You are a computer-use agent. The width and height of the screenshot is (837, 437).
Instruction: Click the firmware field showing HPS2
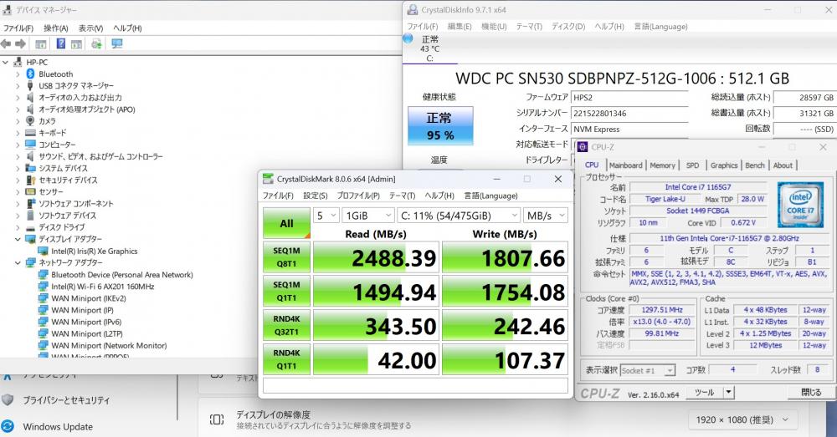click(x=630, y=98)
